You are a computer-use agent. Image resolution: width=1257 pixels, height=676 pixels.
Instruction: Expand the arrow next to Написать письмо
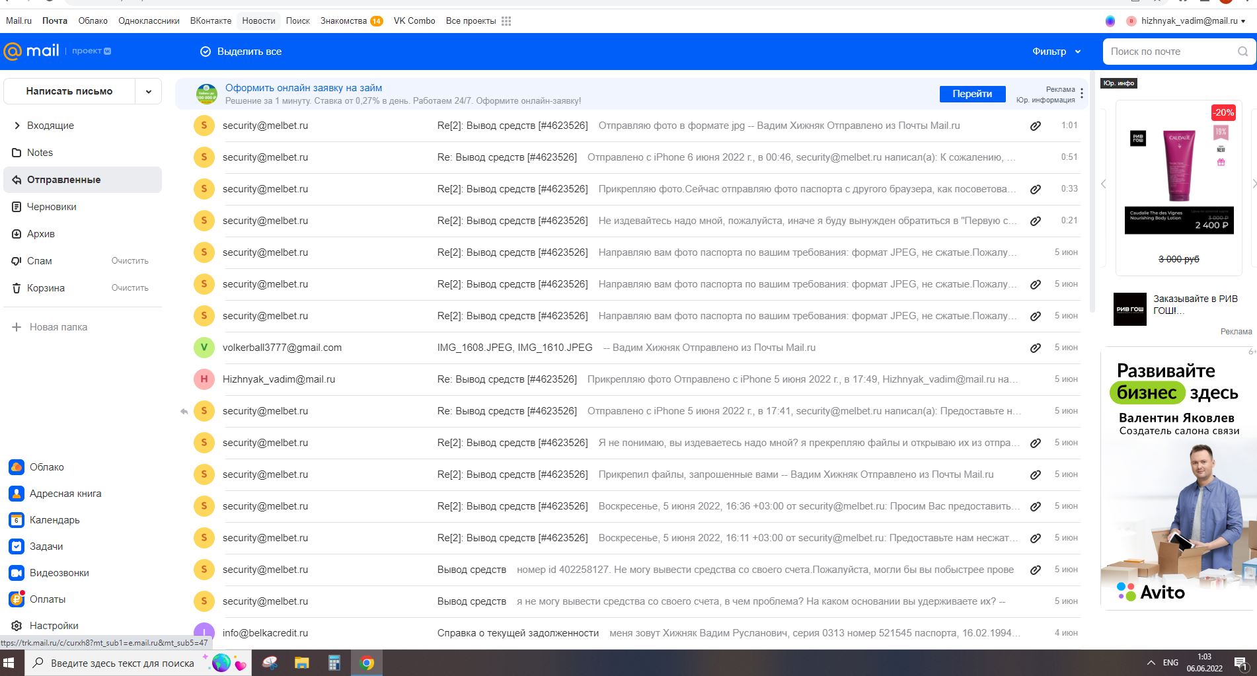[149, 91]
